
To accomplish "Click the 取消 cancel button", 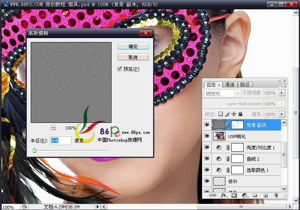I will 133,57.
